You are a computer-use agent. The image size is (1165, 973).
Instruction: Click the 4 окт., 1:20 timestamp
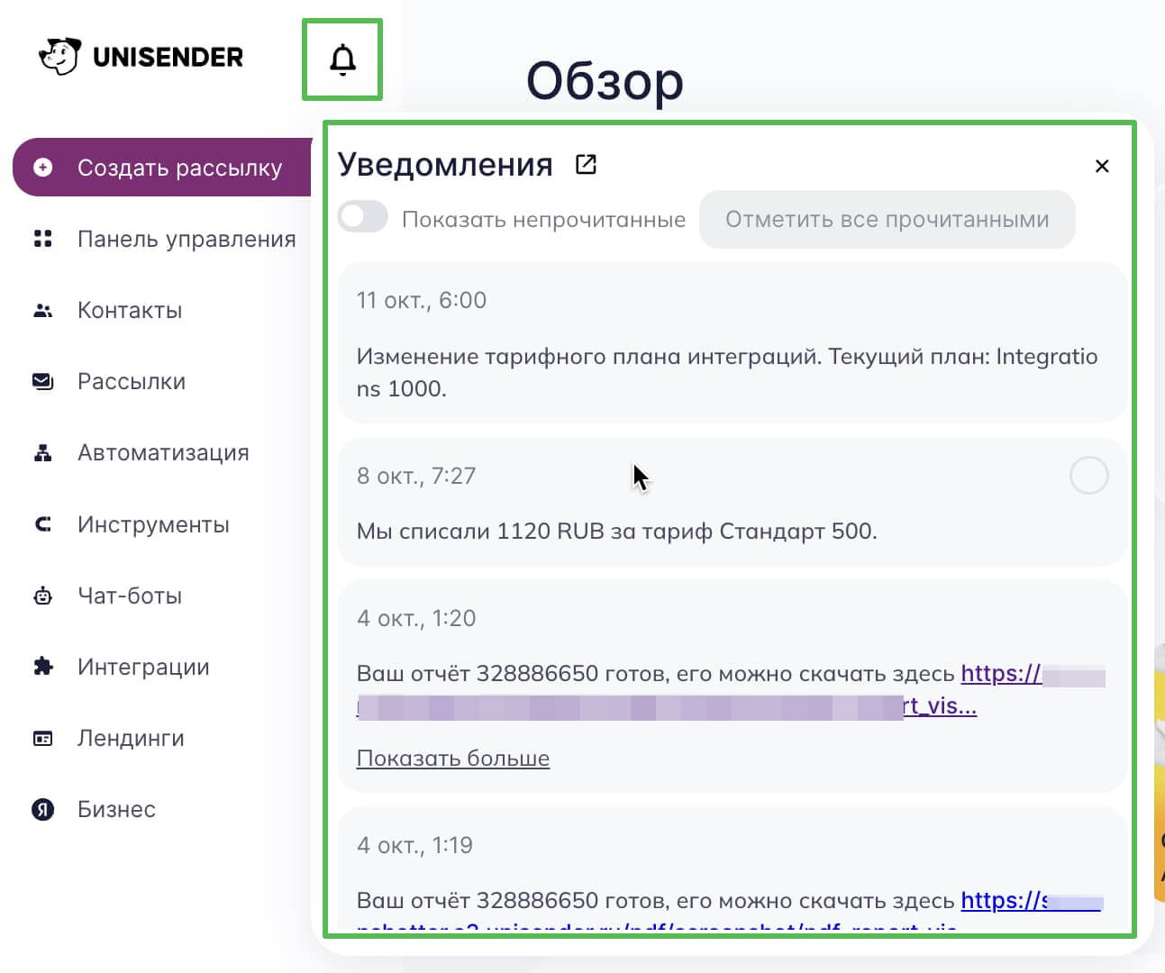pyautogui.click(x=416, y=618)
